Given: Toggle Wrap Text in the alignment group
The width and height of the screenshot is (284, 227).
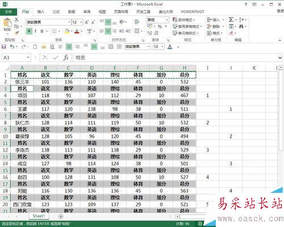Looking at the screenshot, I should point(137,22).
